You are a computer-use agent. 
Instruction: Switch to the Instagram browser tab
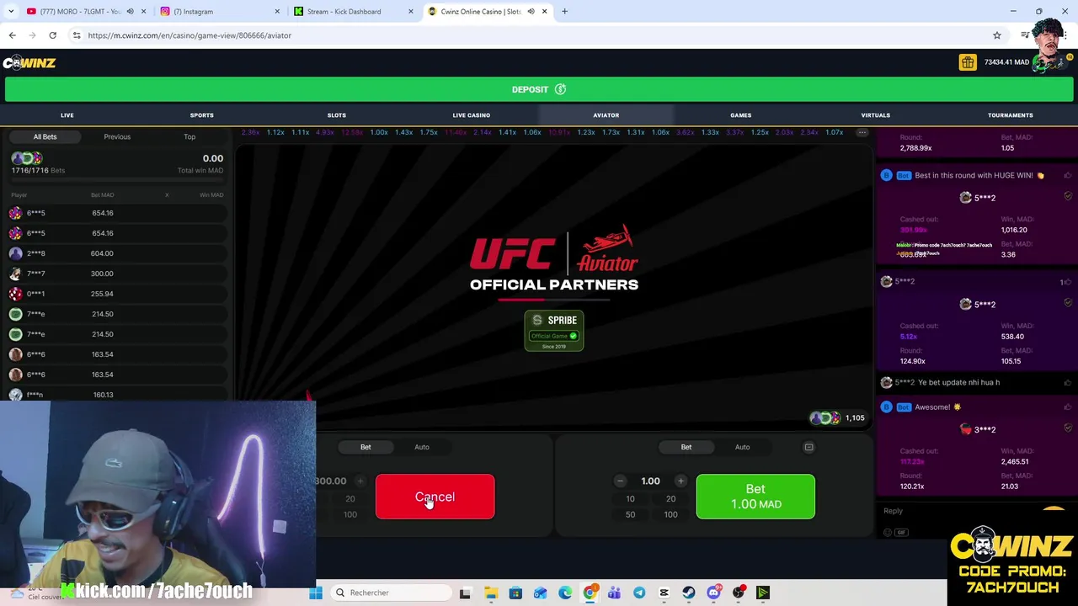tap(219, 12)
